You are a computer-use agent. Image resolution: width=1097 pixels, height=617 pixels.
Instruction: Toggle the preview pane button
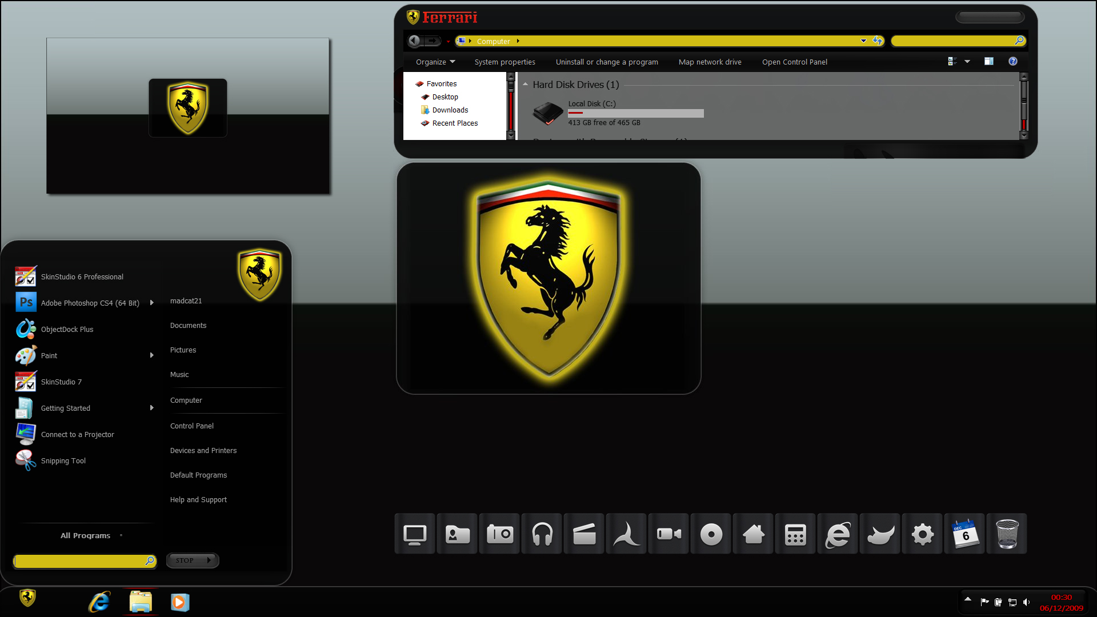point(989,61)
